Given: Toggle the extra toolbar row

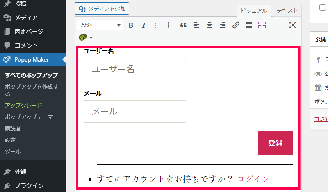Looking at the screenshot, I should click(x=262, y=25).
